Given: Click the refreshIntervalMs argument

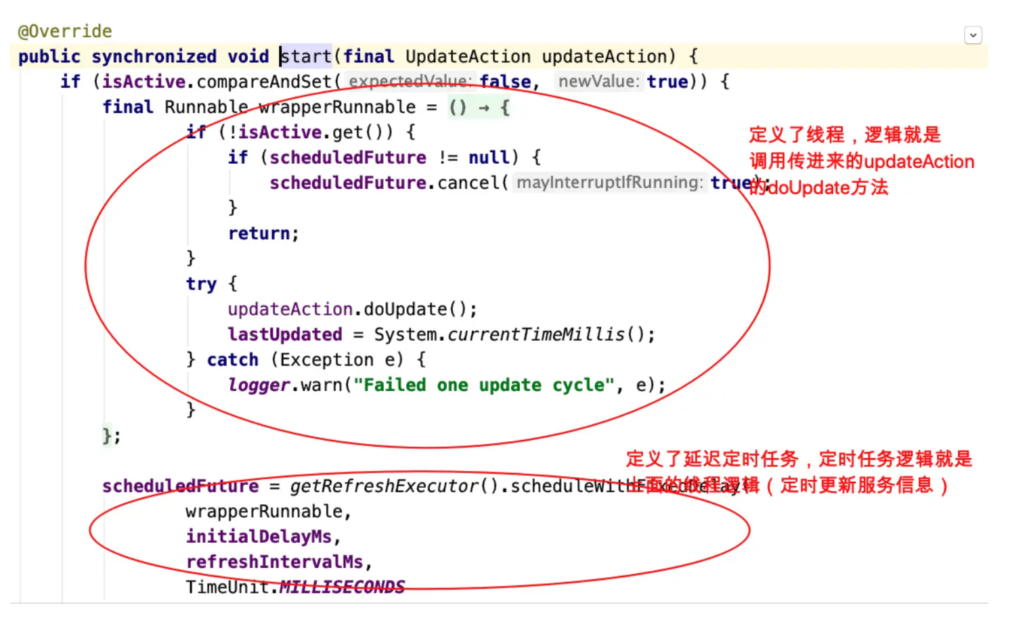Looking at the screenshot, I should [274, 562].
